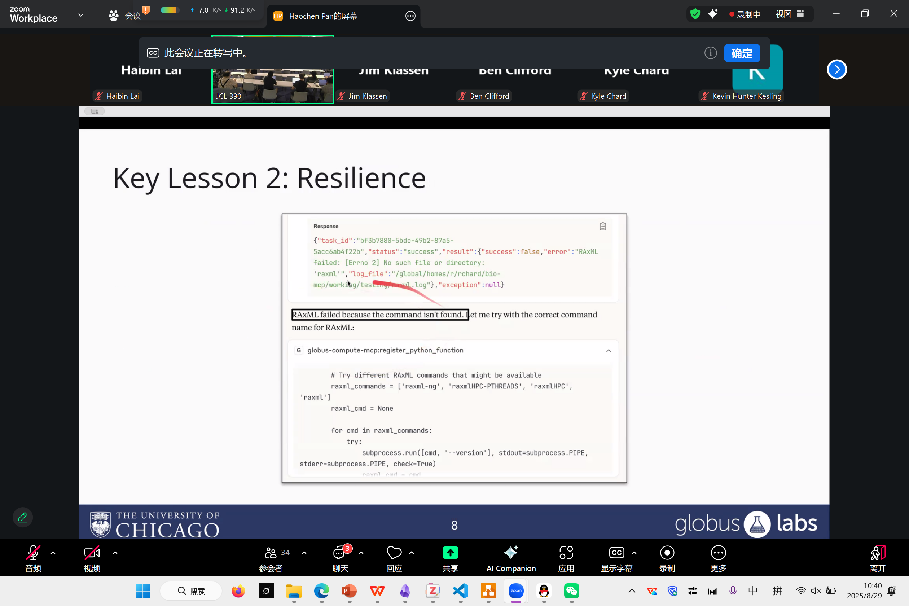This screenshot has width=909, height=606.
Task: Click the blue 确定 confirm button
Action: 742,53
